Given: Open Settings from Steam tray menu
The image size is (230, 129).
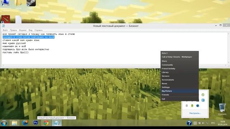Looking at the screenshot, I should pos(180,87).
